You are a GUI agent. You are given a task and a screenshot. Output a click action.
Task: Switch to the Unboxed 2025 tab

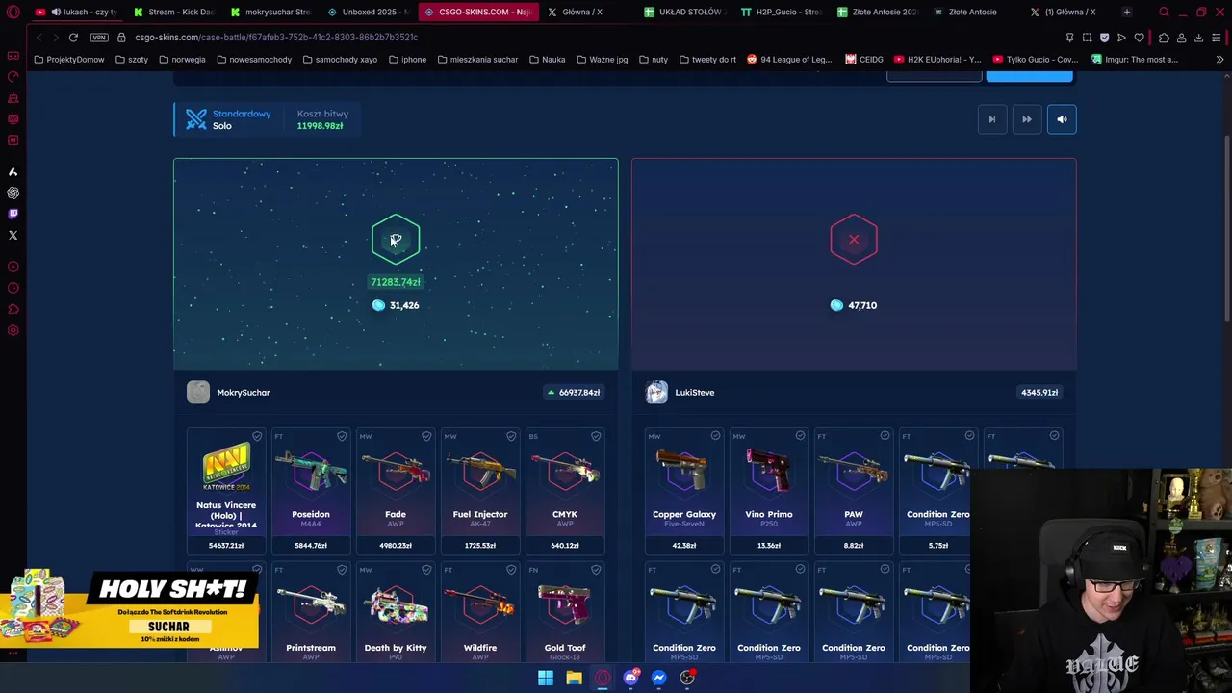point(369,13)
